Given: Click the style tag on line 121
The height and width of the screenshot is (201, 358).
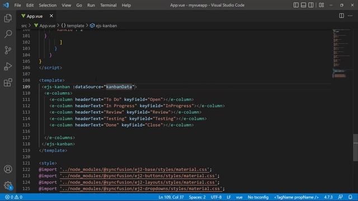Looking at the screenshot, I should pyautogui.click(x=48, y=163).
